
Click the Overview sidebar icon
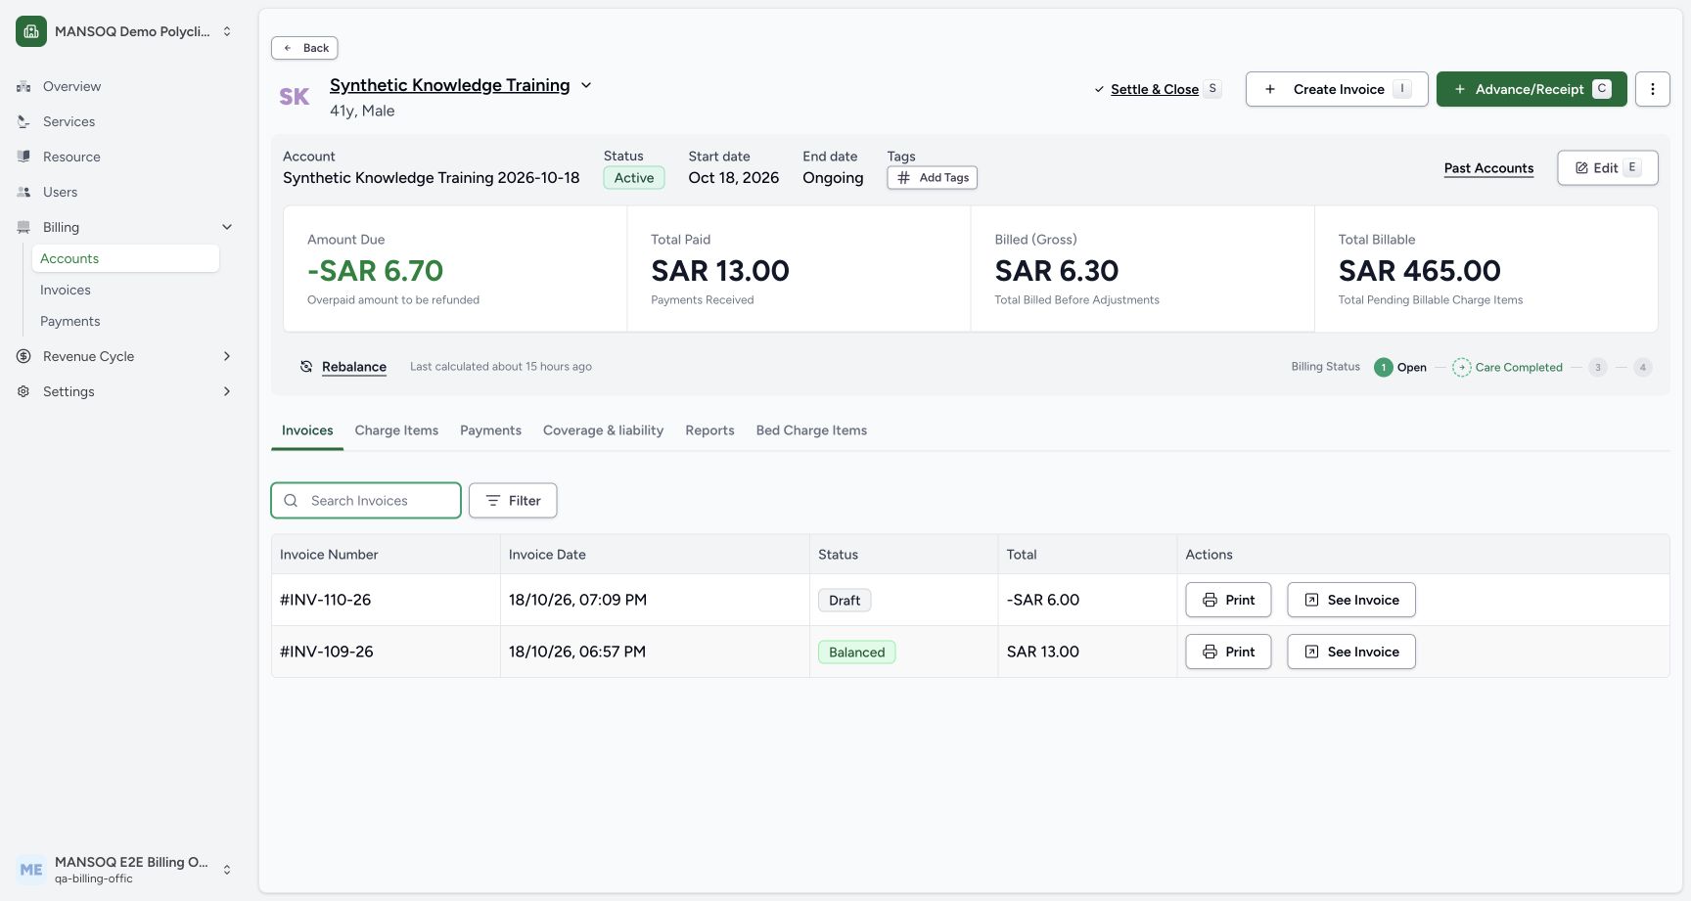(x=23, y=86)
